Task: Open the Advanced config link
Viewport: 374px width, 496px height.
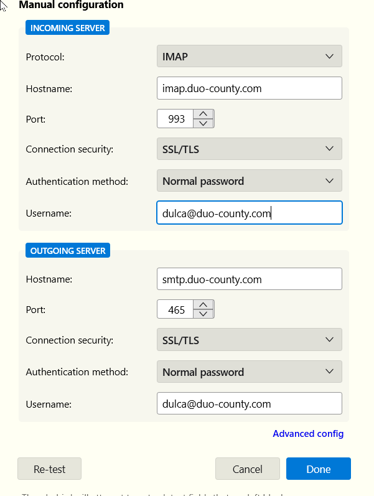Action: [308, 434]
